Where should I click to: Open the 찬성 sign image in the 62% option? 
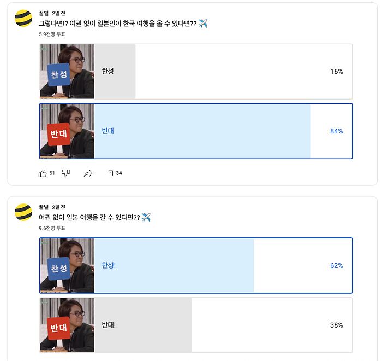[67, 266]
